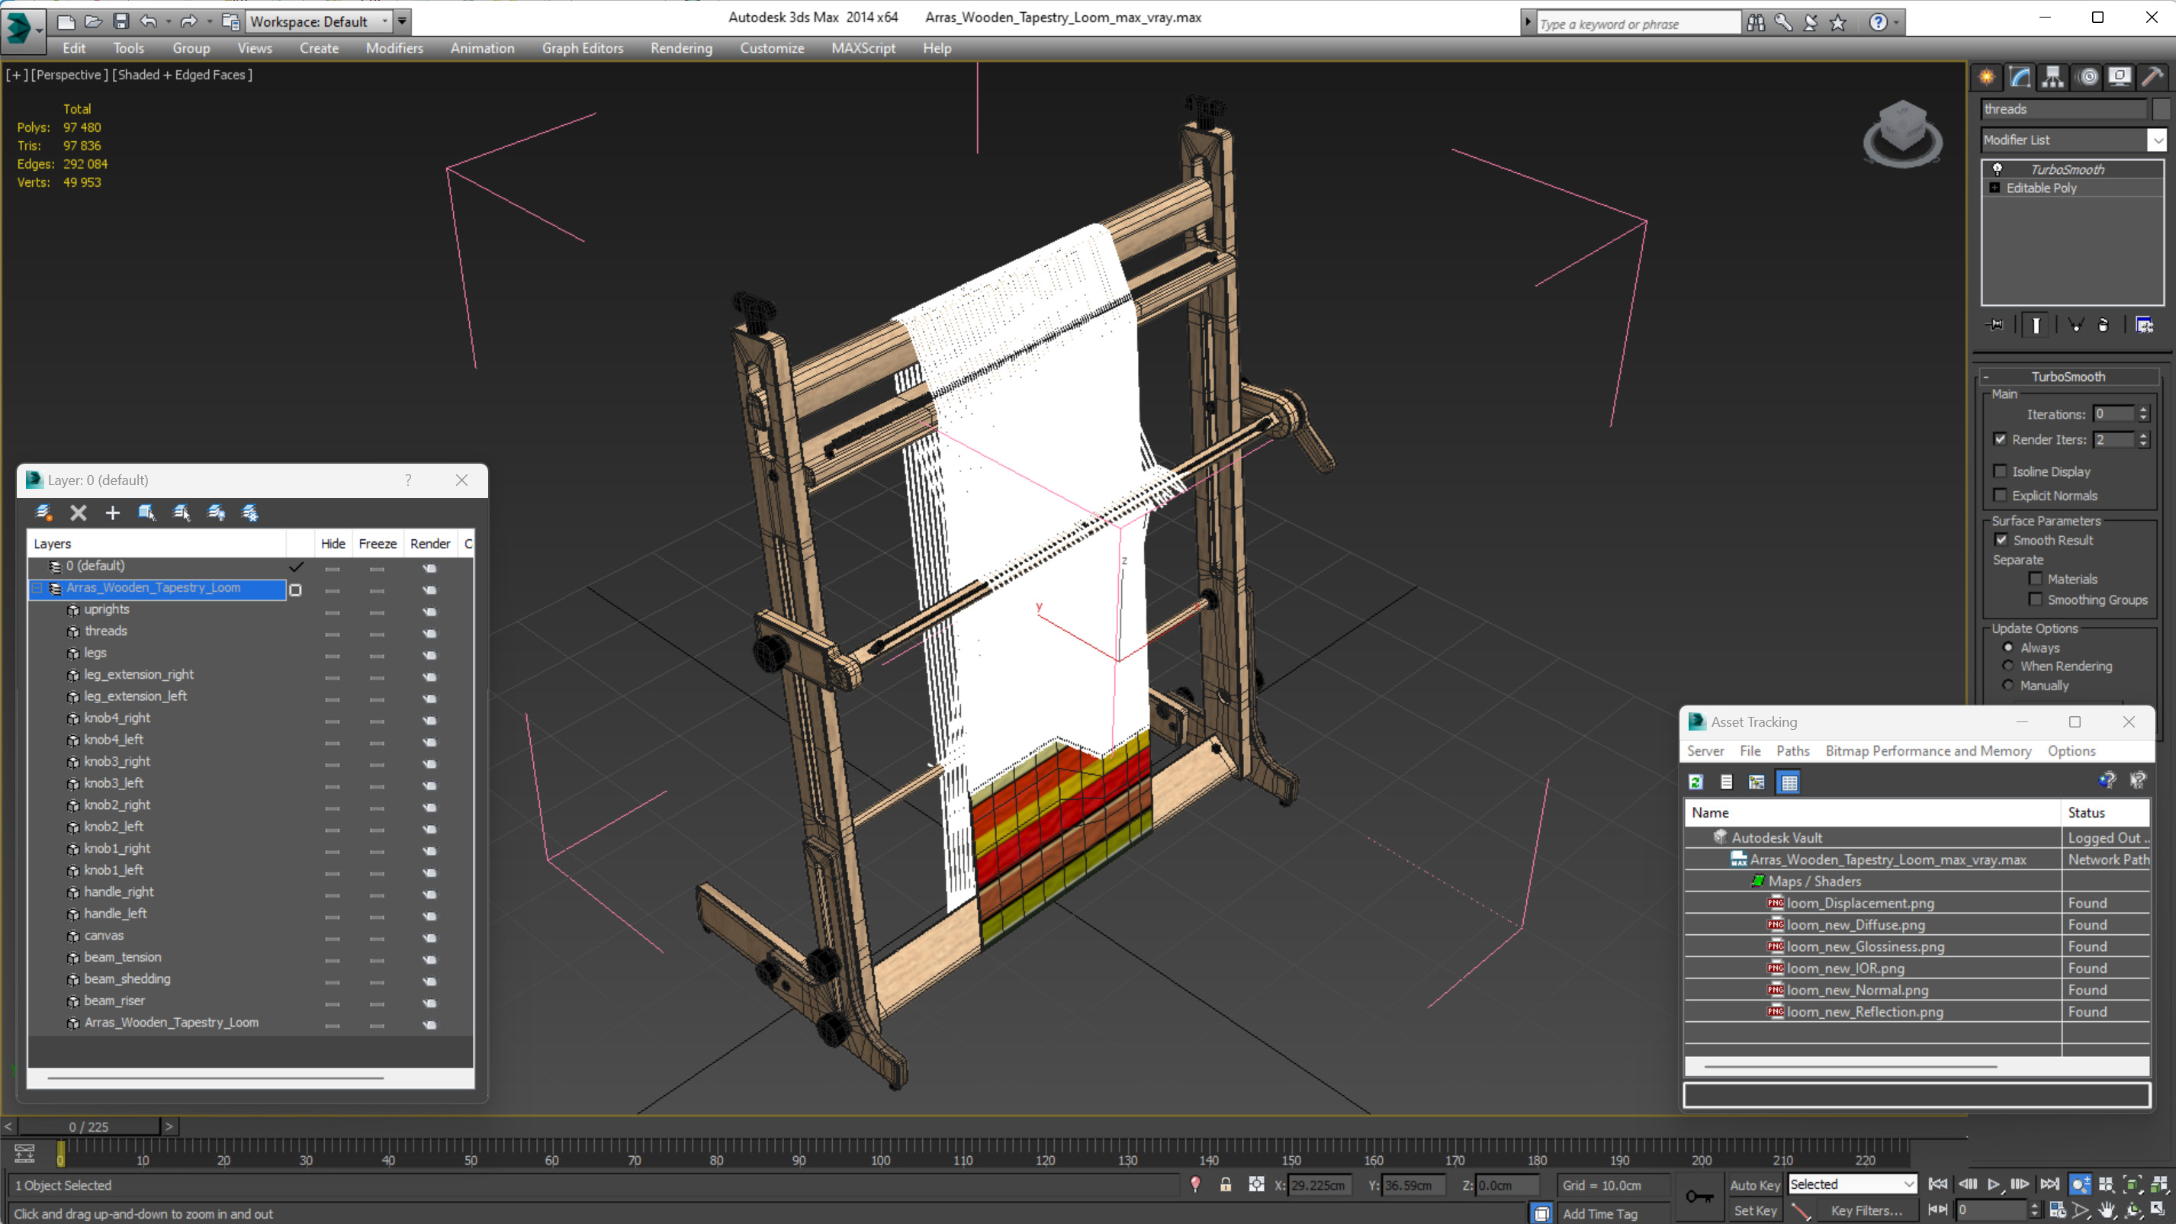Switch Asset Tracking to table view icon

coord(1789,782)
